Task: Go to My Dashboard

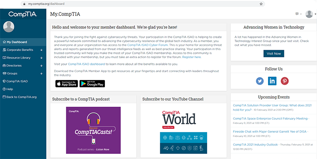Action: coord(23,42)
